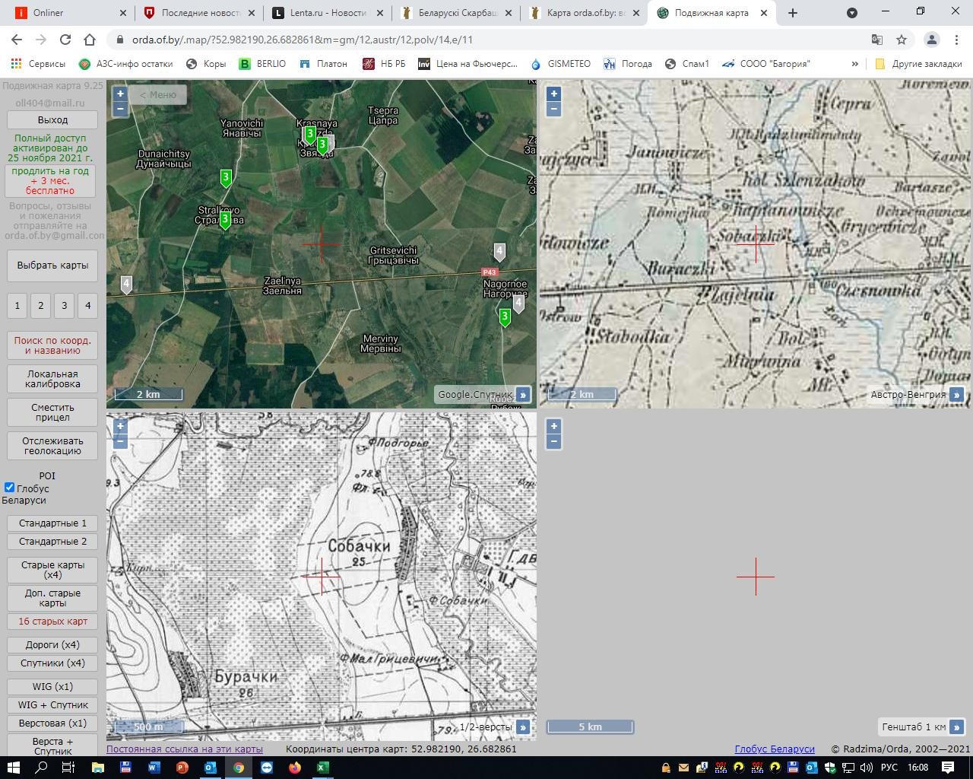Zoom out the Austro-Hungarian map panel

(x=553, y=109)
